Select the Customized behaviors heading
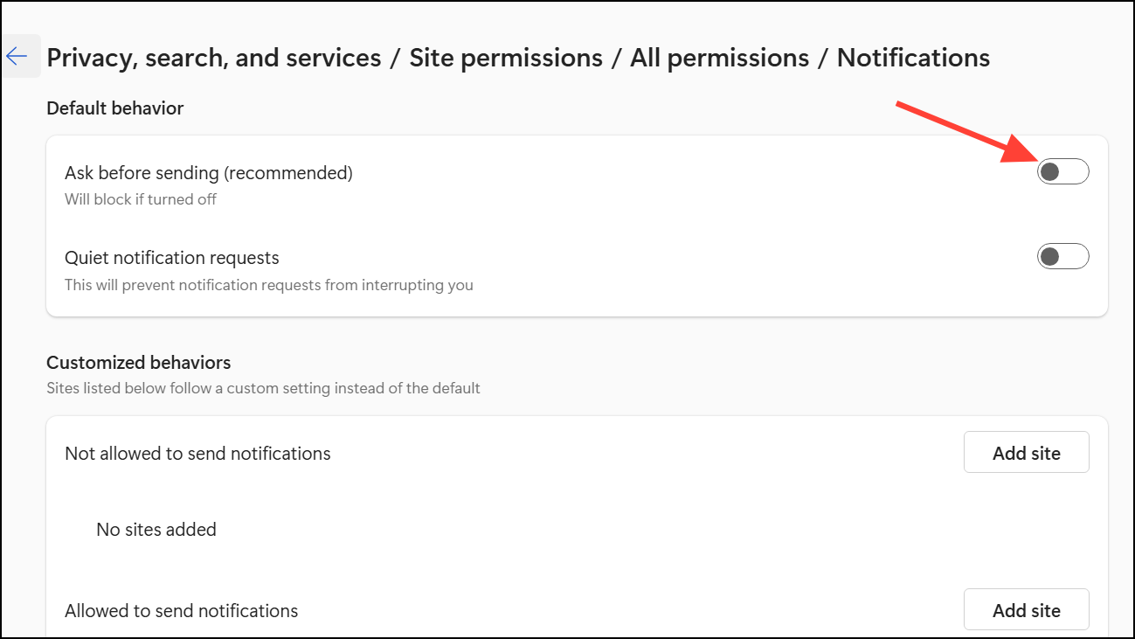1135x639 pixels. click(x=139, y=363)
